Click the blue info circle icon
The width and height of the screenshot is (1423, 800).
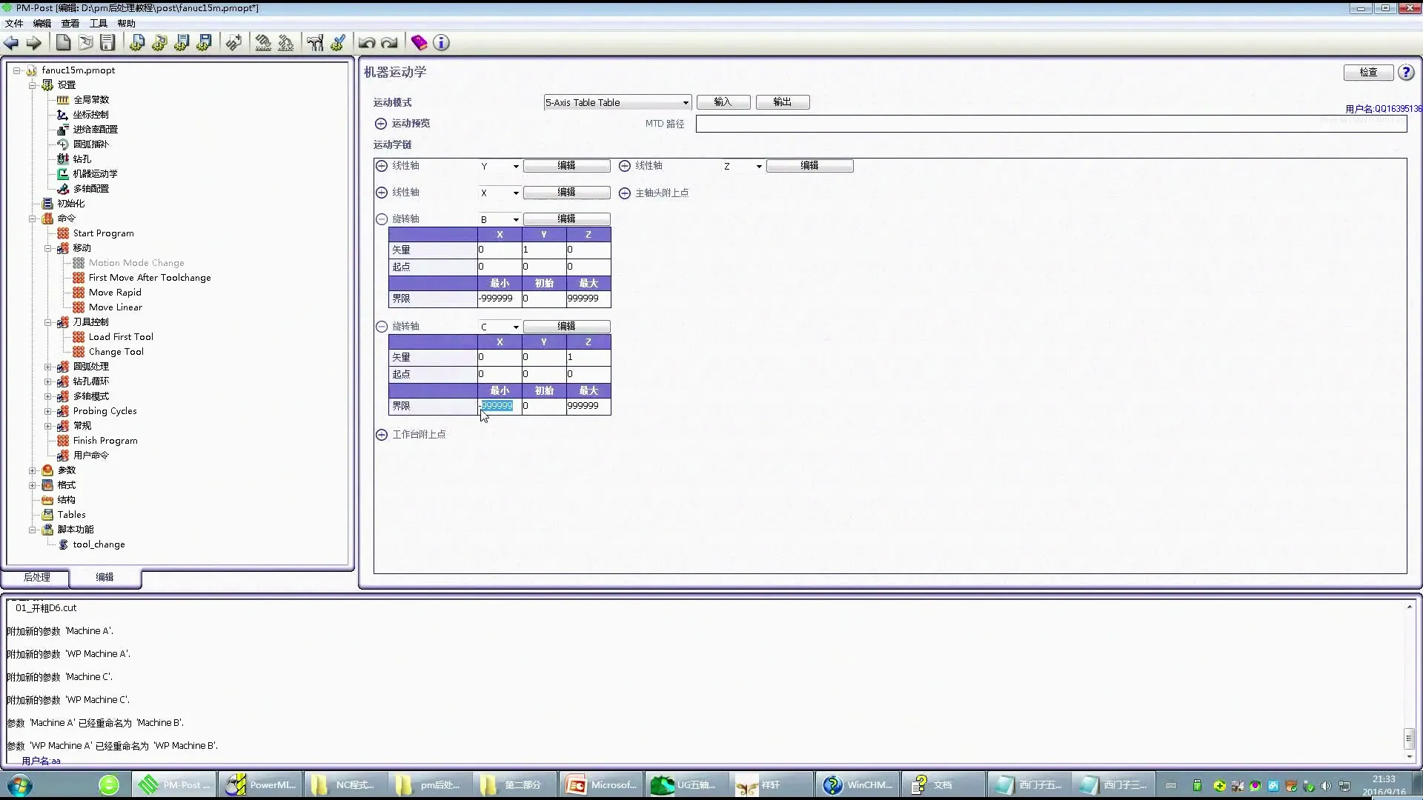[441, 43]
